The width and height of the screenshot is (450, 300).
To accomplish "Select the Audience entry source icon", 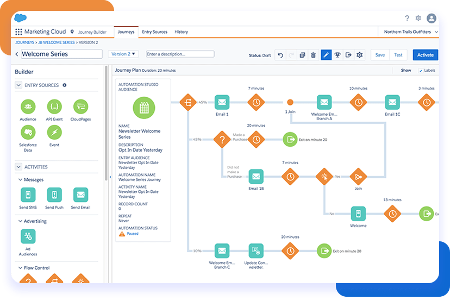I will pos(28,107).
